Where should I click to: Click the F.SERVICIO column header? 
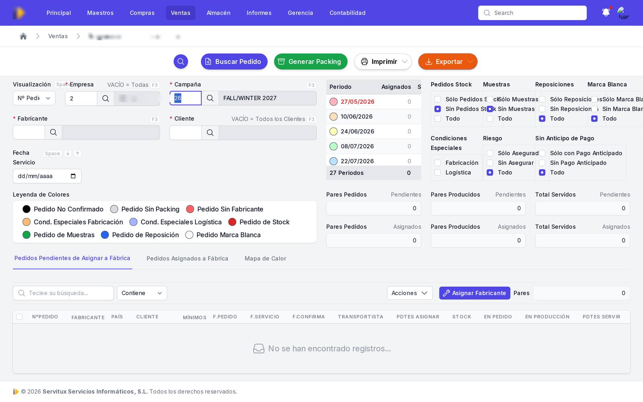(x=265, y=317)
